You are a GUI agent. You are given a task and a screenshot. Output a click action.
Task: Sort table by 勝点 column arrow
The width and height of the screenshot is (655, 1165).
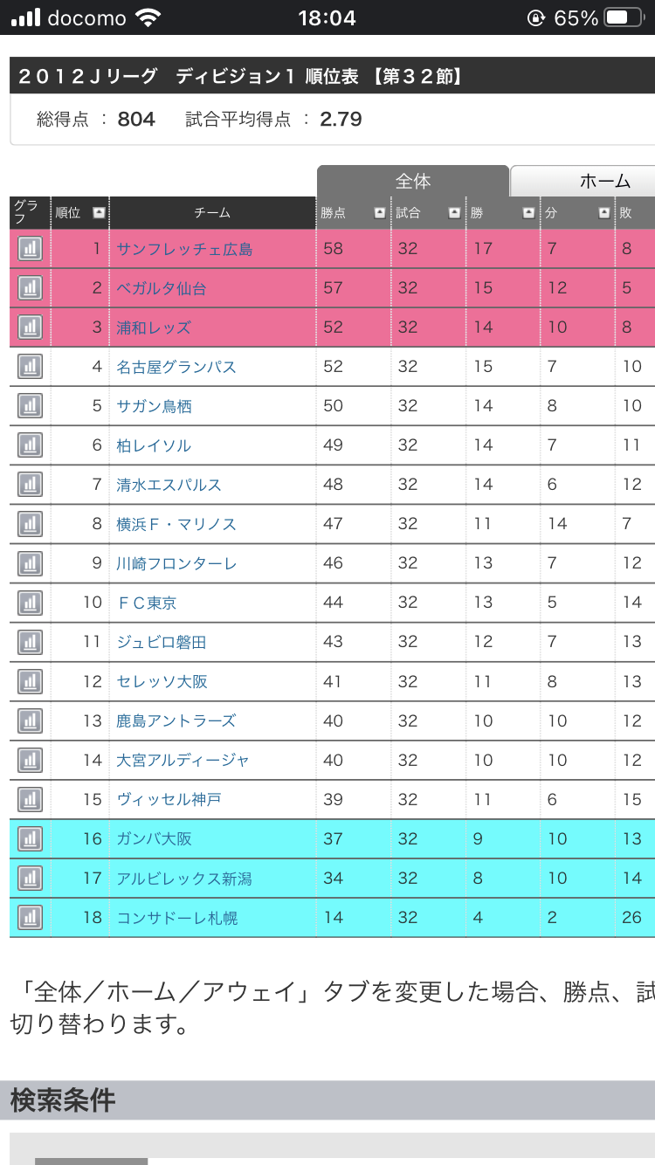click(x=379, y=212)
